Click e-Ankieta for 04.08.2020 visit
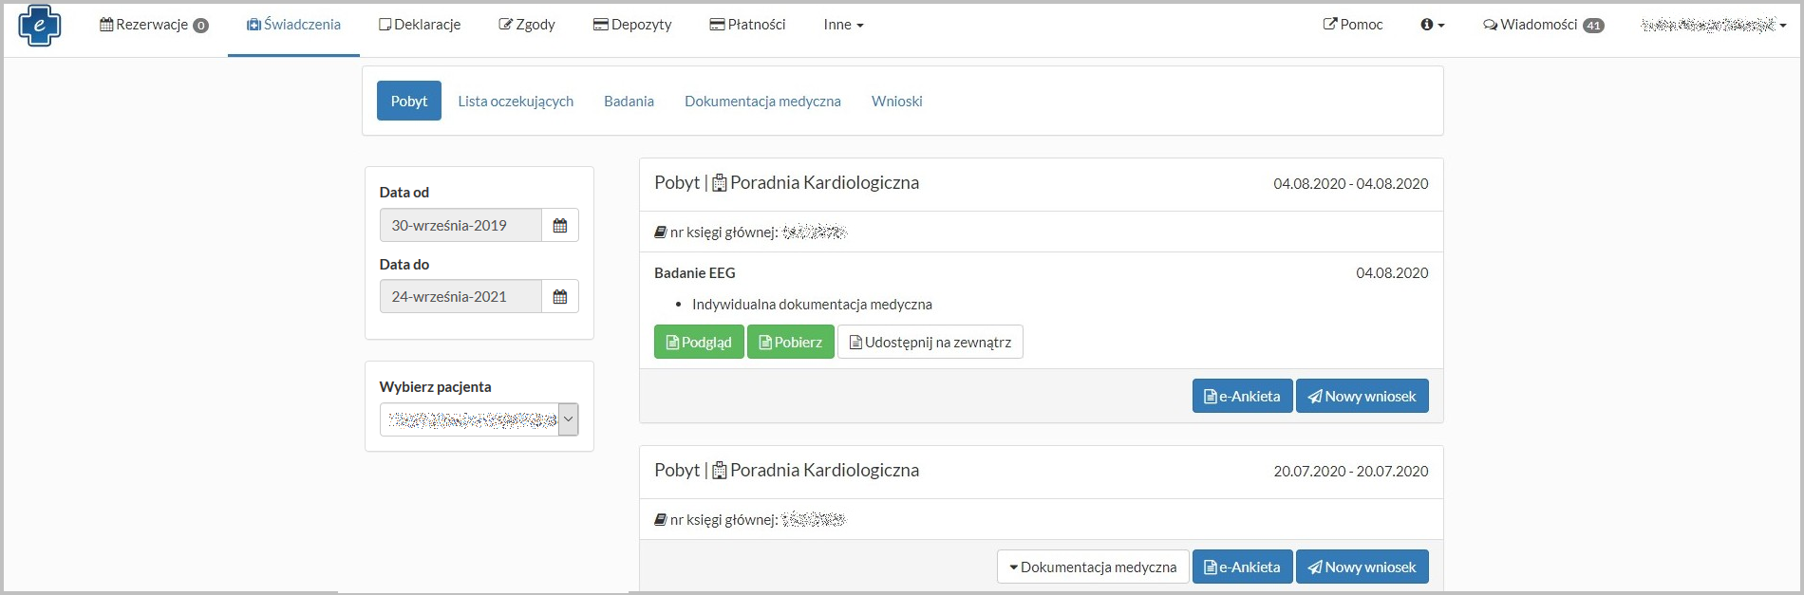This screenshot has height=595, width=1804. (1242, 397)
